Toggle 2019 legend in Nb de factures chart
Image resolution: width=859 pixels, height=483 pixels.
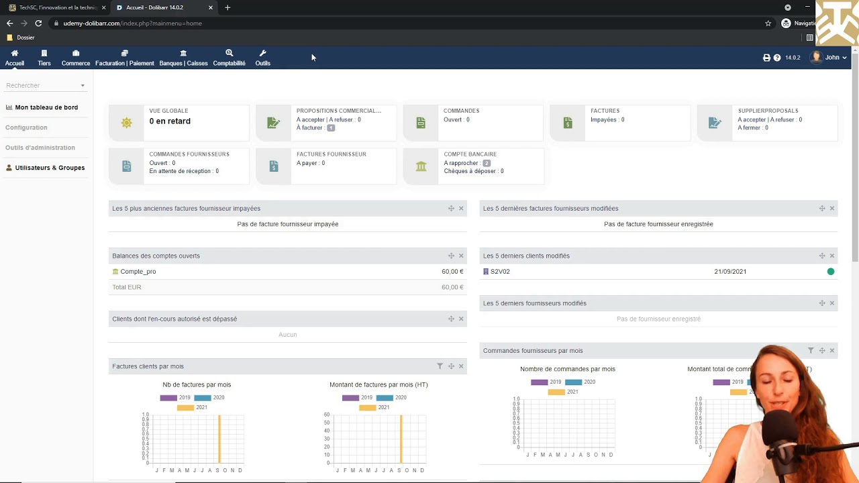(175, 398)
